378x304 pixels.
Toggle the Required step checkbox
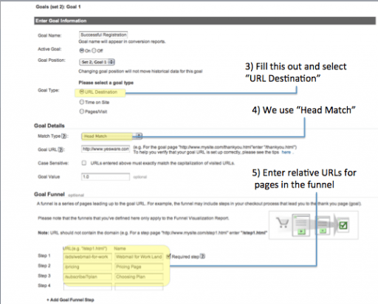[168, 257]
